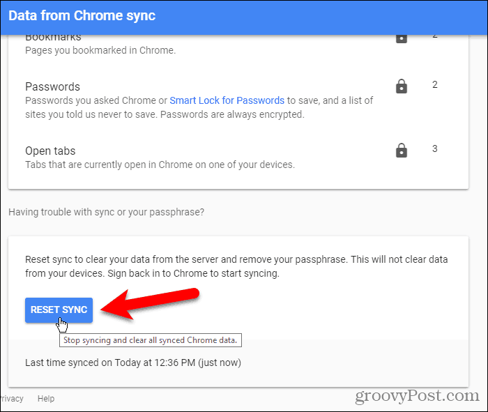The height and width of the screenshot is (412, 488).
Task: Open the Smart Lock for Passwords link
Action: pos(227,100)
